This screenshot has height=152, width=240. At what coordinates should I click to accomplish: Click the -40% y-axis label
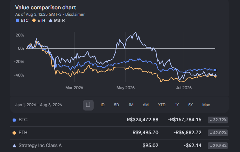(x=19, y=75)
